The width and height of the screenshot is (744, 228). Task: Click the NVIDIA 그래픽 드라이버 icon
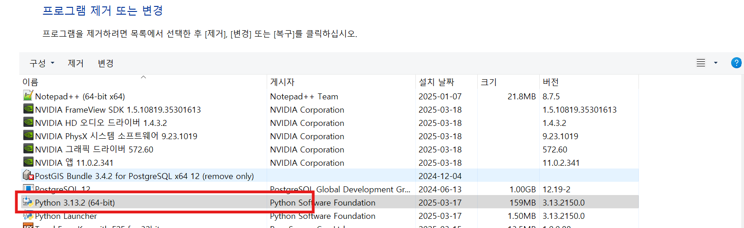28,149
